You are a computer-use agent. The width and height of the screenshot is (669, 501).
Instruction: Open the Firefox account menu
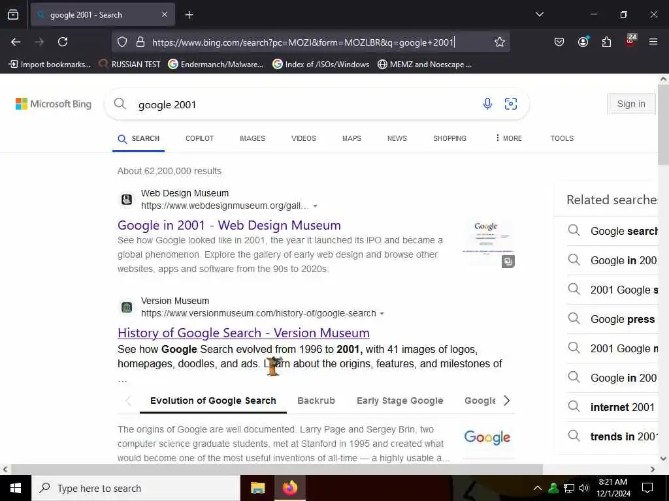pyautogui.click(x=583, y=42)
